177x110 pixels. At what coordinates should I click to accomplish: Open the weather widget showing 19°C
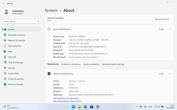click(x=11, y=107)
